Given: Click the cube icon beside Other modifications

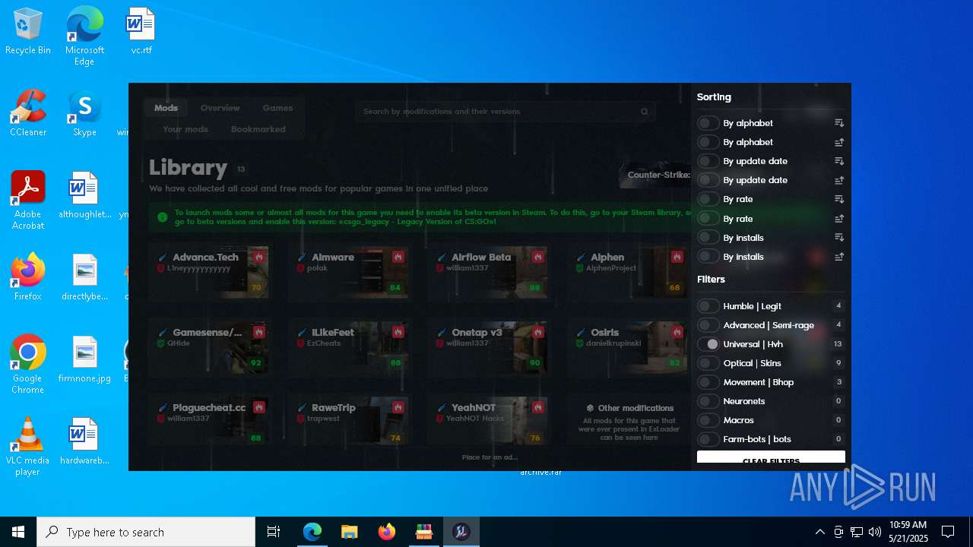Looking at the screenshot, I should [x=590, y=408].
